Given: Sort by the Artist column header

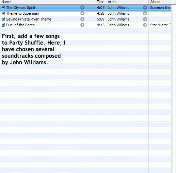Looking at the screenshot, I should (x=127, y=2).
